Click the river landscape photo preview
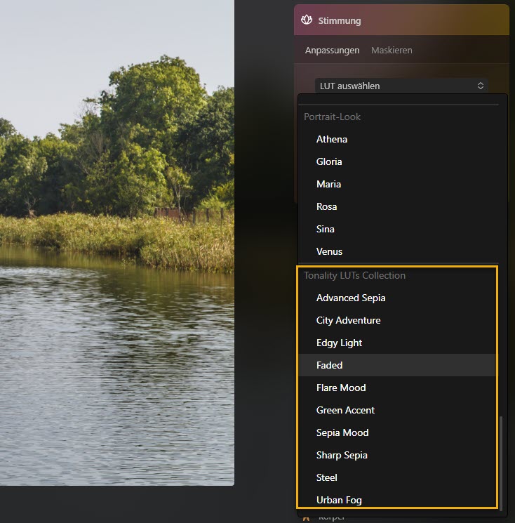 117,242
